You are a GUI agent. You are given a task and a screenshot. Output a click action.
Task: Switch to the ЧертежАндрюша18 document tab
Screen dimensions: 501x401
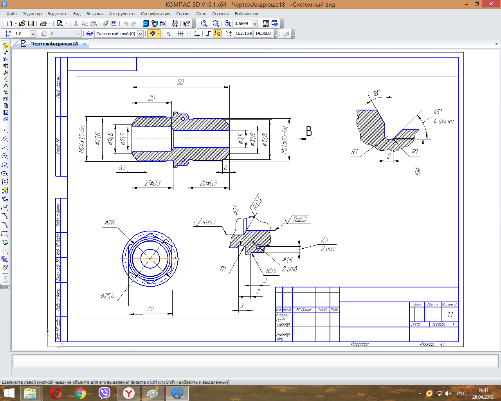point(54,44)
